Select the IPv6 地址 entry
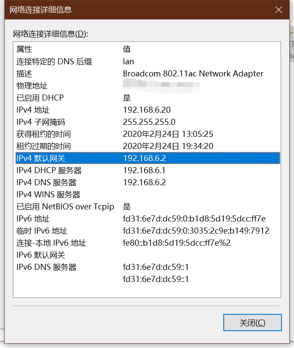This screenshot has width=294, height=348. (x=86, y=218)
